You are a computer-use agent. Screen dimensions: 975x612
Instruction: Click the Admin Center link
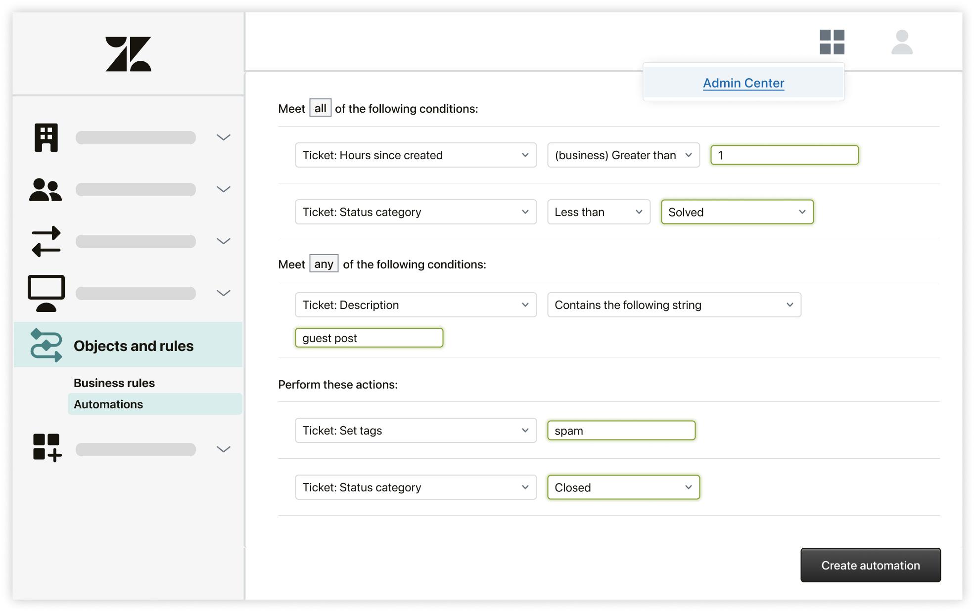[743, 83]
